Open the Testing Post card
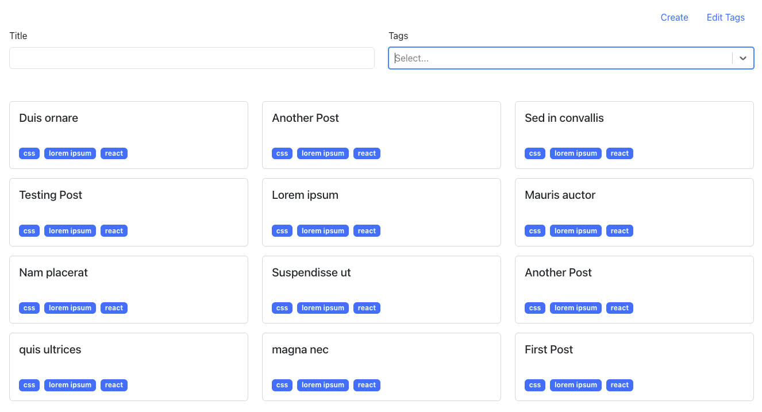The image size is (762, 412). pos(129,212)
